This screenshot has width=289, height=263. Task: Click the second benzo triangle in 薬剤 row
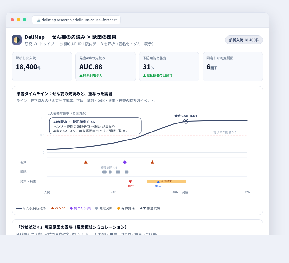(x=152, y=162)
